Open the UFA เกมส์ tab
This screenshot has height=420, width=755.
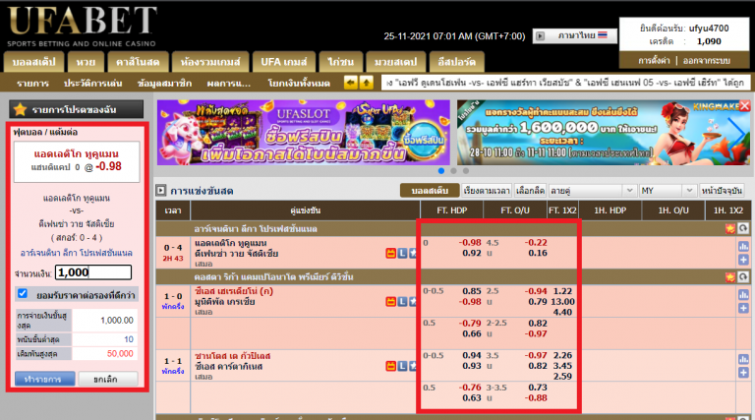283,62
